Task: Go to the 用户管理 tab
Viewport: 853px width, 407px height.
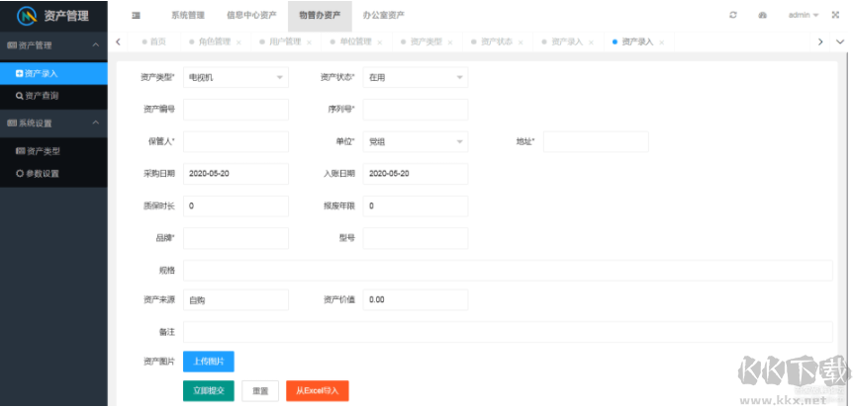Action: [284, 42]
